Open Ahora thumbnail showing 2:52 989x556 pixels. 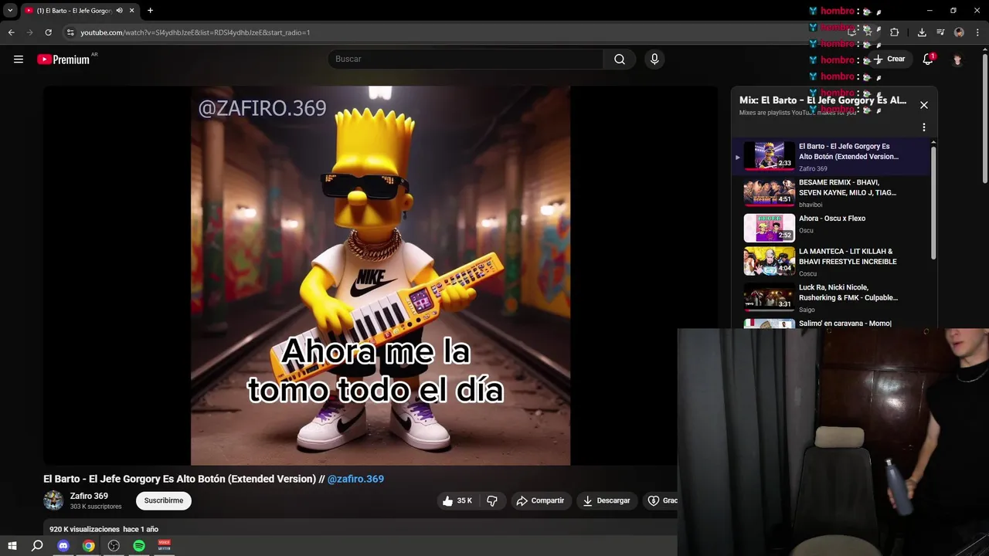coord(769,229)
